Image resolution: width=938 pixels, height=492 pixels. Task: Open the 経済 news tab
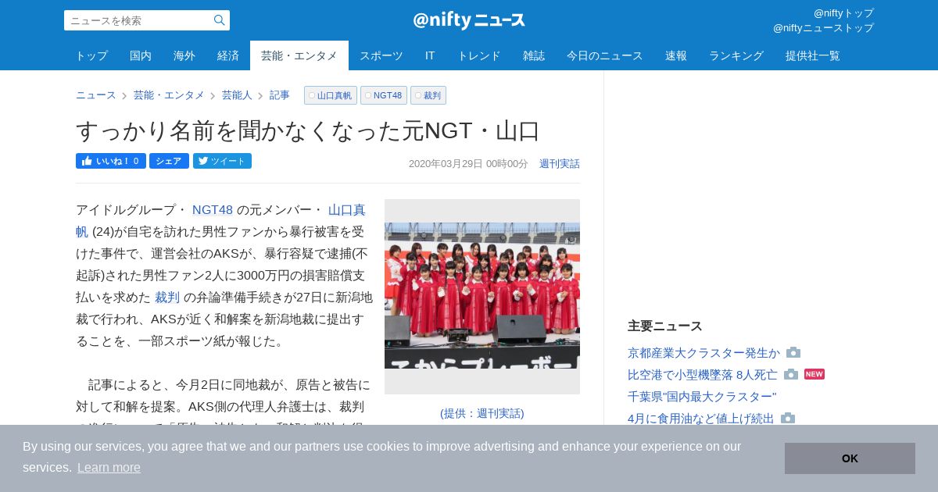228,55
